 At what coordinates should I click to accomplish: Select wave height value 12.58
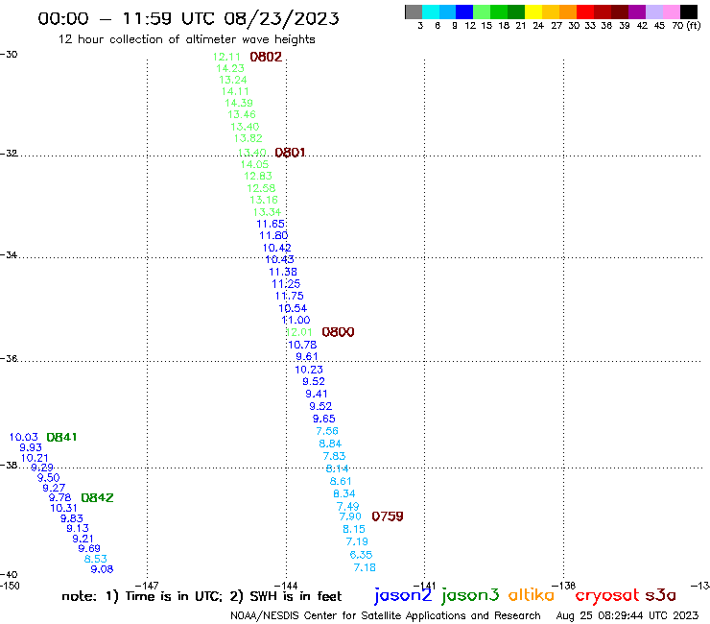click(x=261, y=188)
